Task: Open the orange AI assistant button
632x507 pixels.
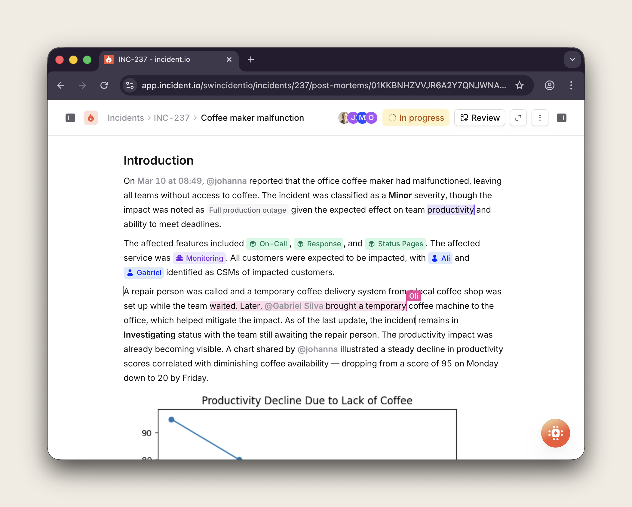Action: 555,433
